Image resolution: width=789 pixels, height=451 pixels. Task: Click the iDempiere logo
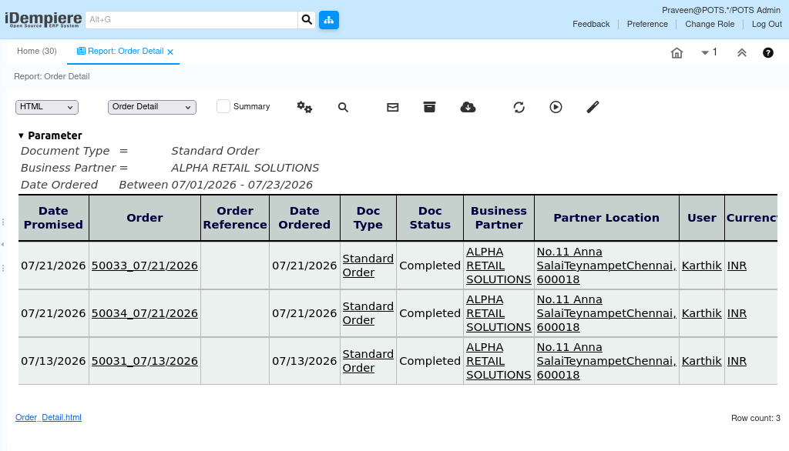tap(43, 19)
